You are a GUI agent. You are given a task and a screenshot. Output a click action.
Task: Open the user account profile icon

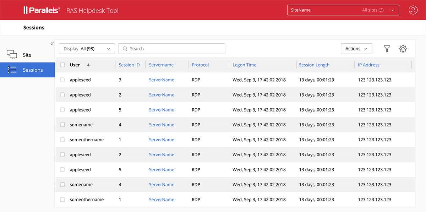[x=413, y=10]
